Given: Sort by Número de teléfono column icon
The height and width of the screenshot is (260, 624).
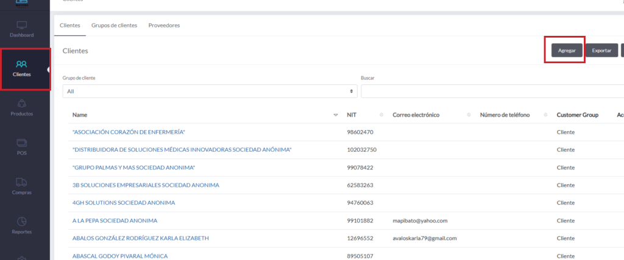Looking at the screenshot, I should tap(544, 115).
